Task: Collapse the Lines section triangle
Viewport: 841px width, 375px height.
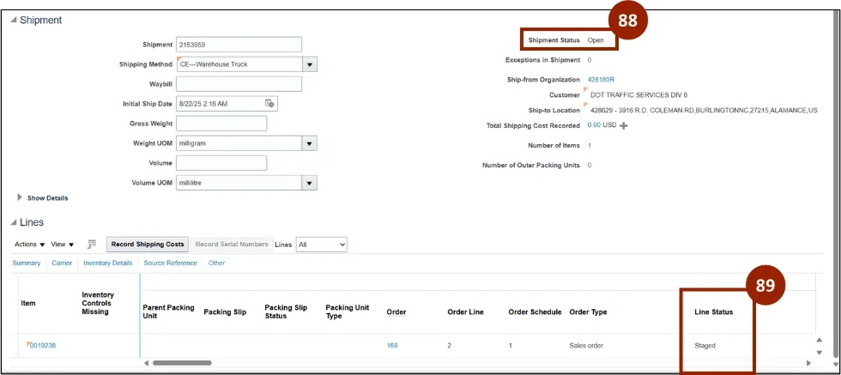Action: coord(13,222)
